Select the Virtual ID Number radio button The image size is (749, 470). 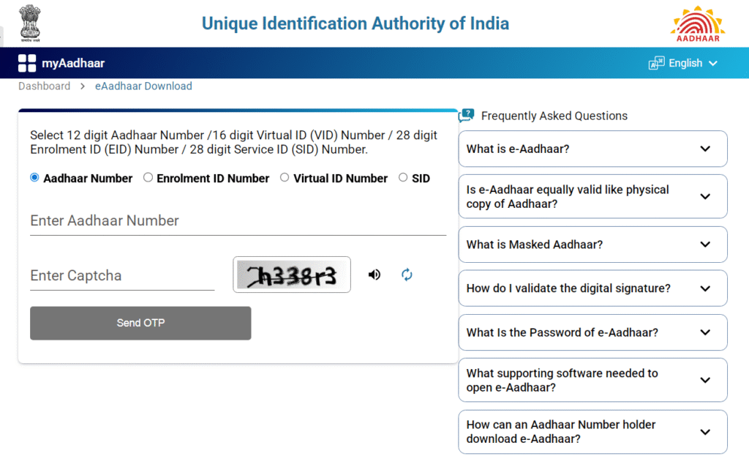point(284,177)
